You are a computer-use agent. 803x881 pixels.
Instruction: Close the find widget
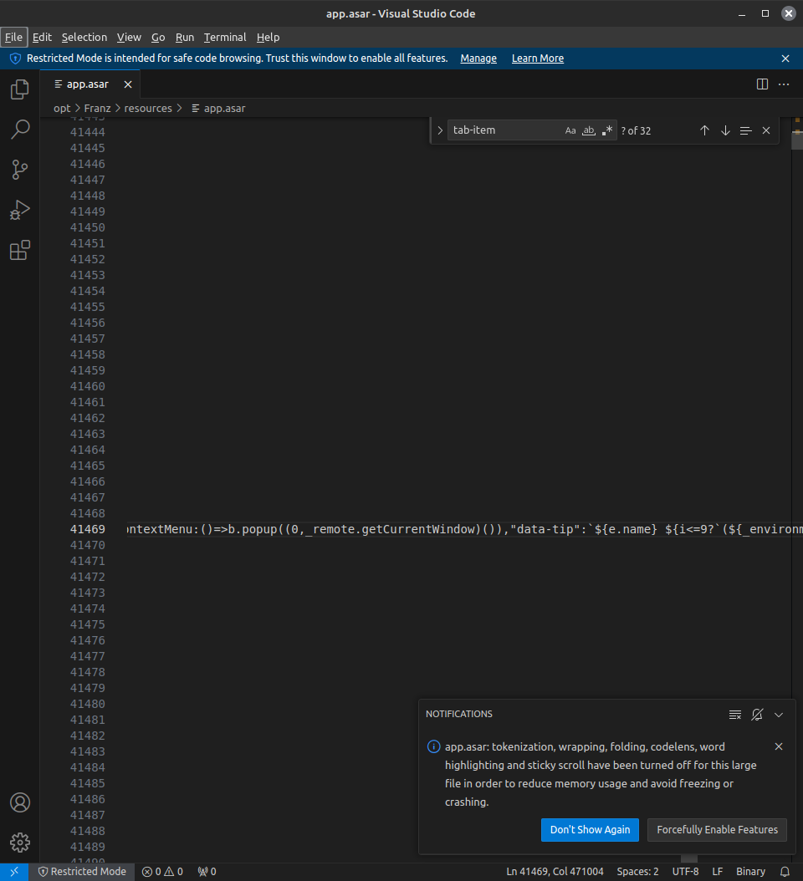click(x=766, y=130)
